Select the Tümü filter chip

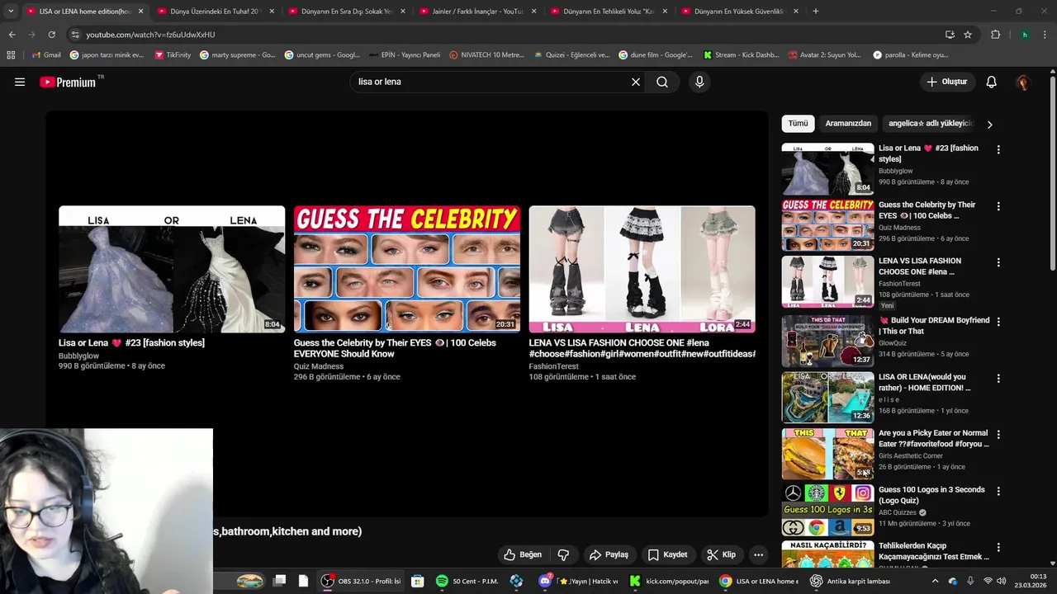798,124
